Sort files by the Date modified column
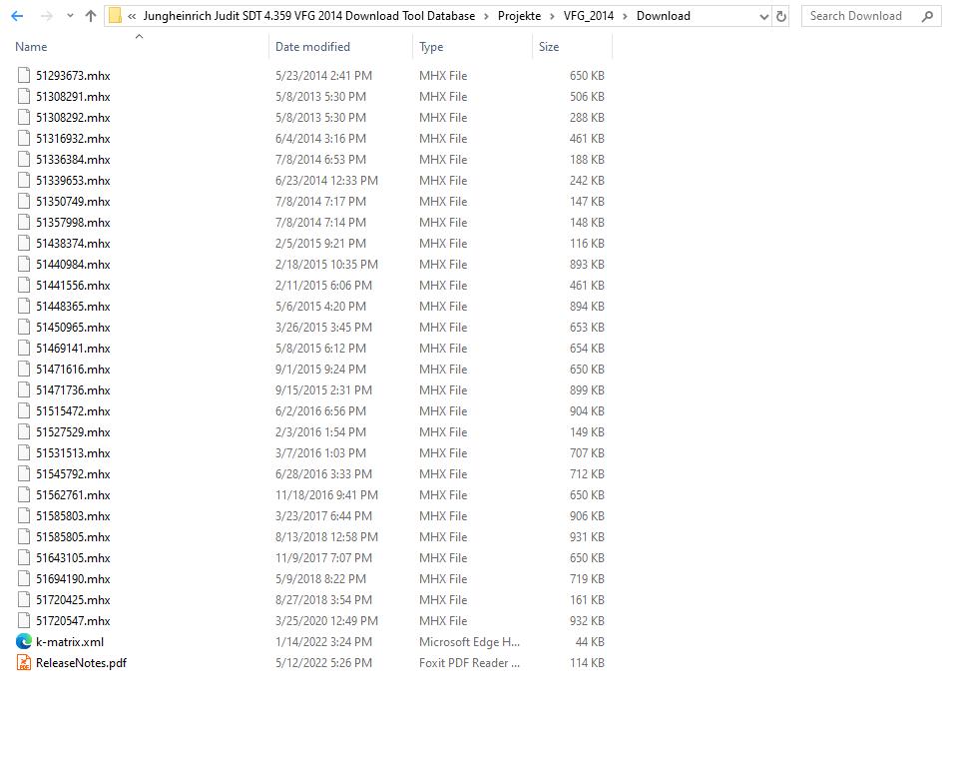The width and height of the screenshot is (955, 759). click(x=312, y=46)
